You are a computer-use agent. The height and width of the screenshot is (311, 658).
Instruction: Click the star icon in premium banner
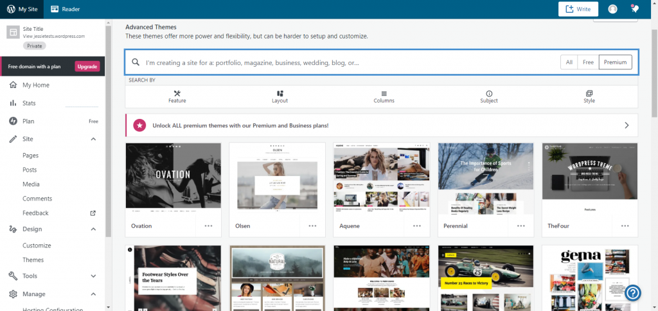[x=139, y=125]
